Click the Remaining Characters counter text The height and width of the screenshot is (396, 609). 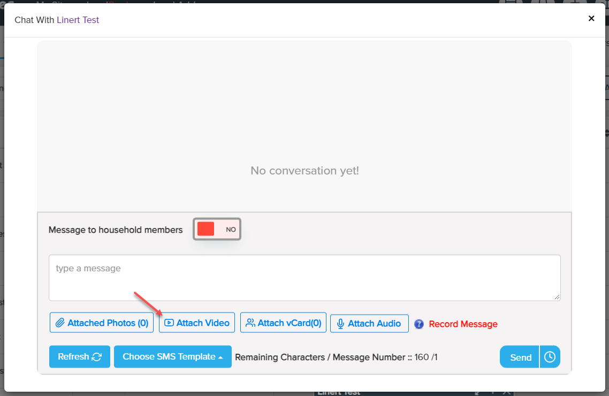click(x=336, y=357)
